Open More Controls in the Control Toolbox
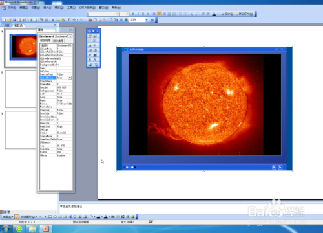 point(96,65)
